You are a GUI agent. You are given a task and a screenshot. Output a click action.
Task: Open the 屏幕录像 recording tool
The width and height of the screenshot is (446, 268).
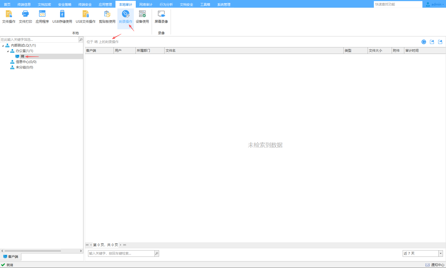pos(161,16)
